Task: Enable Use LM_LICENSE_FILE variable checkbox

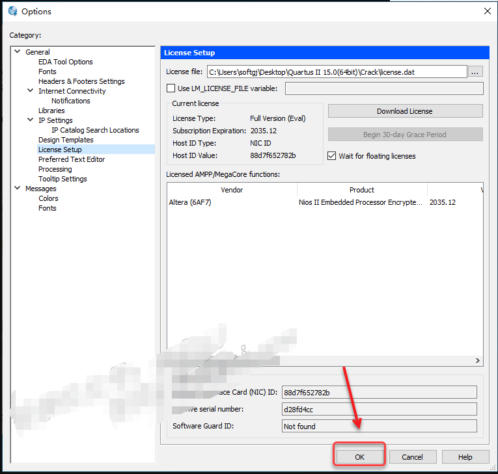Action: (171, 88)
